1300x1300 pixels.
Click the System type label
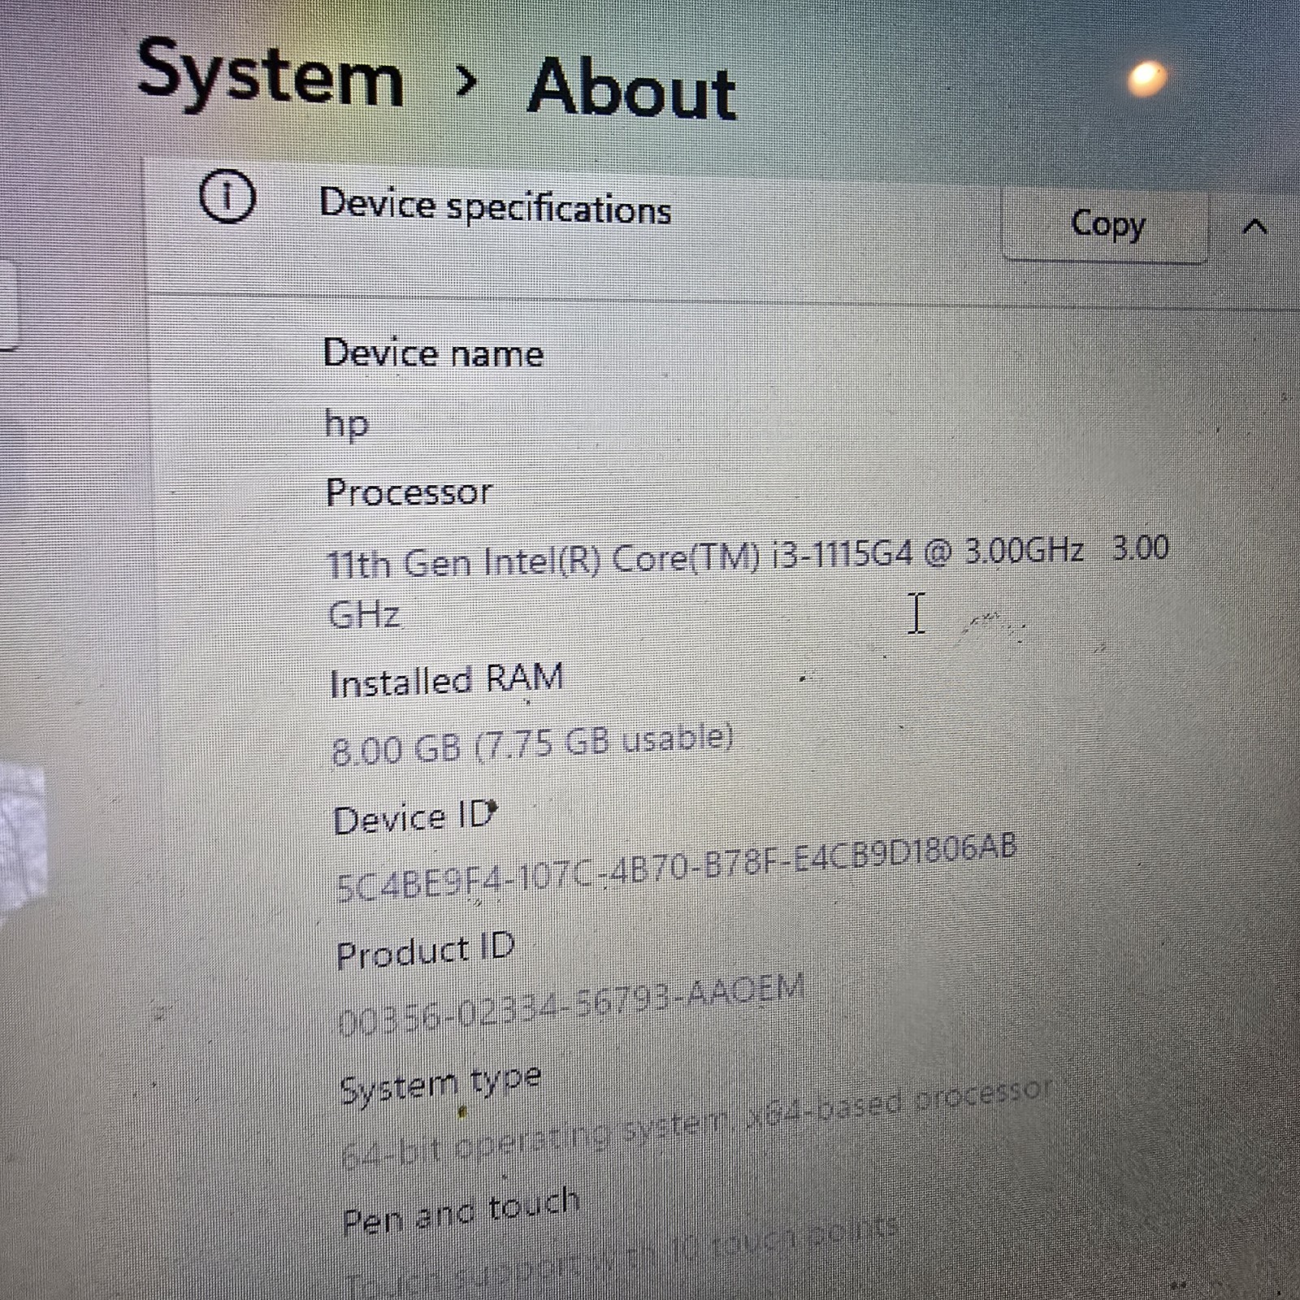pyautogui.click(x=441, y=1085)
